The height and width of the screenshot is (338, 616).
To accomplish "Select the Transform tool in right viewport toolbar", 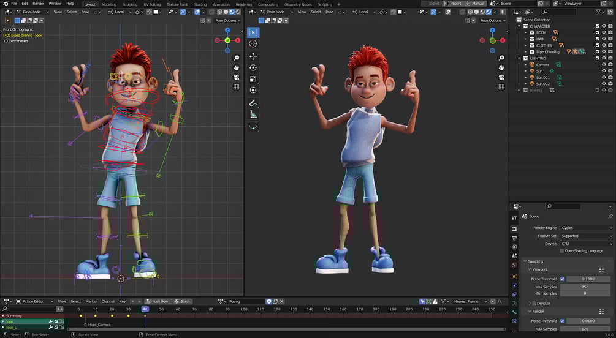I will [253, 90].
